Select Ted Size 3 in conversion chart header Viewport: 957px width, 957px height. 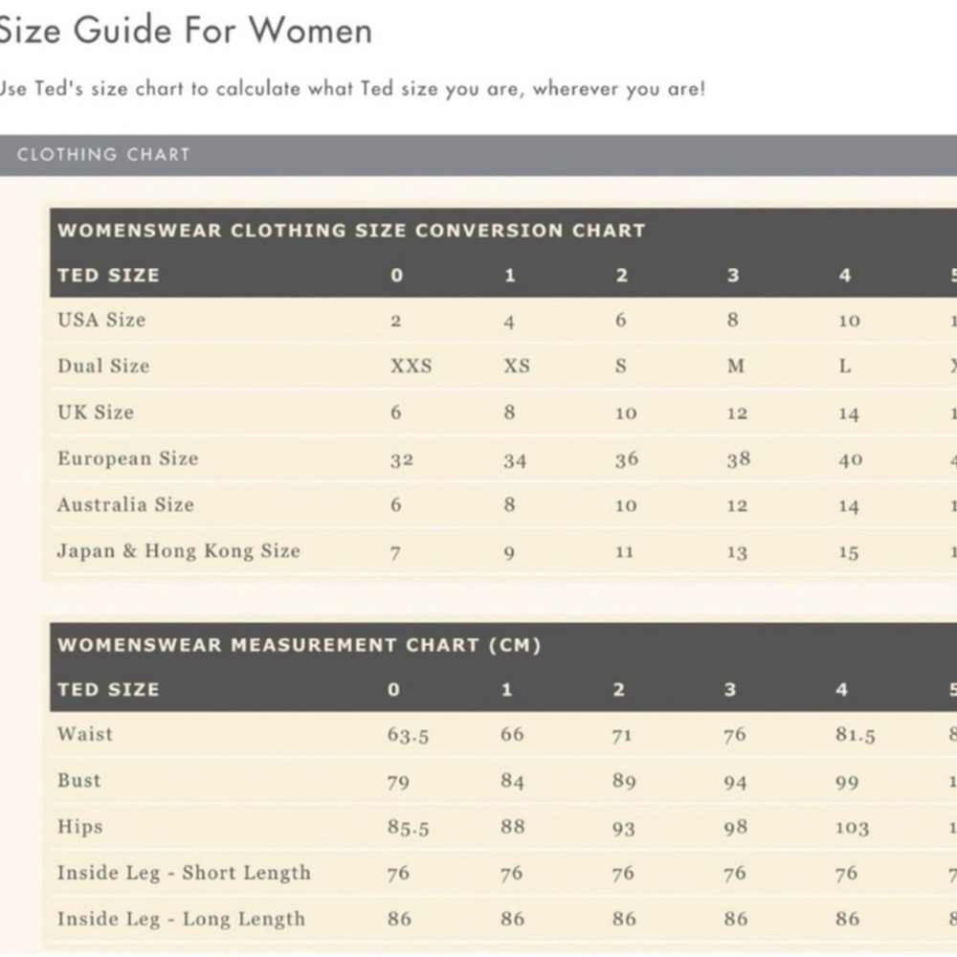tap(733, 276)
